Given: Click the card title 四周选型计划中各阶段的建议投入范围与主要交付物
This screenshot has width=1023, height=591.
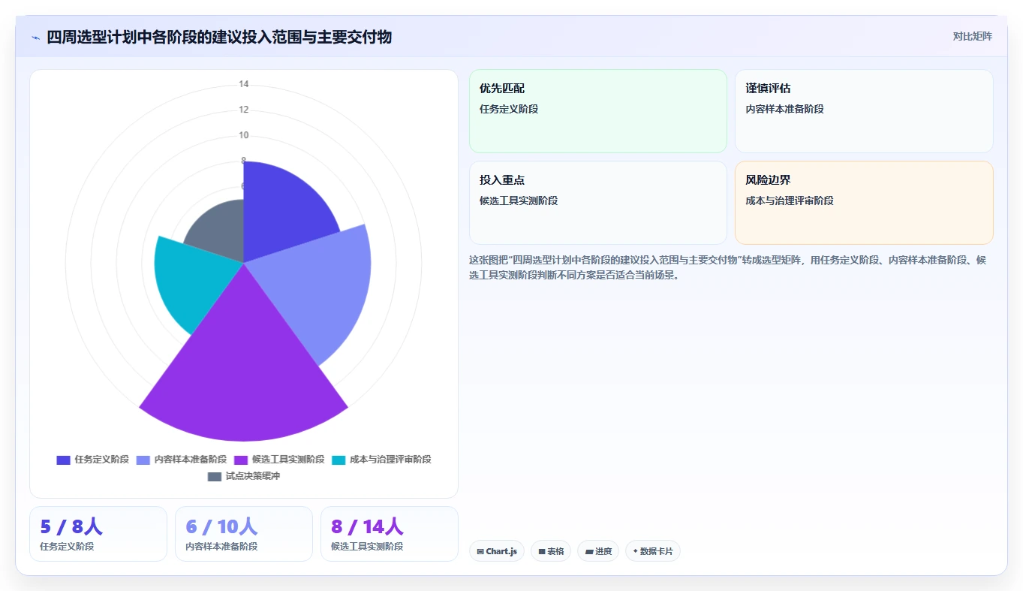Looking at the screenshot, I should tap(219, 37).
